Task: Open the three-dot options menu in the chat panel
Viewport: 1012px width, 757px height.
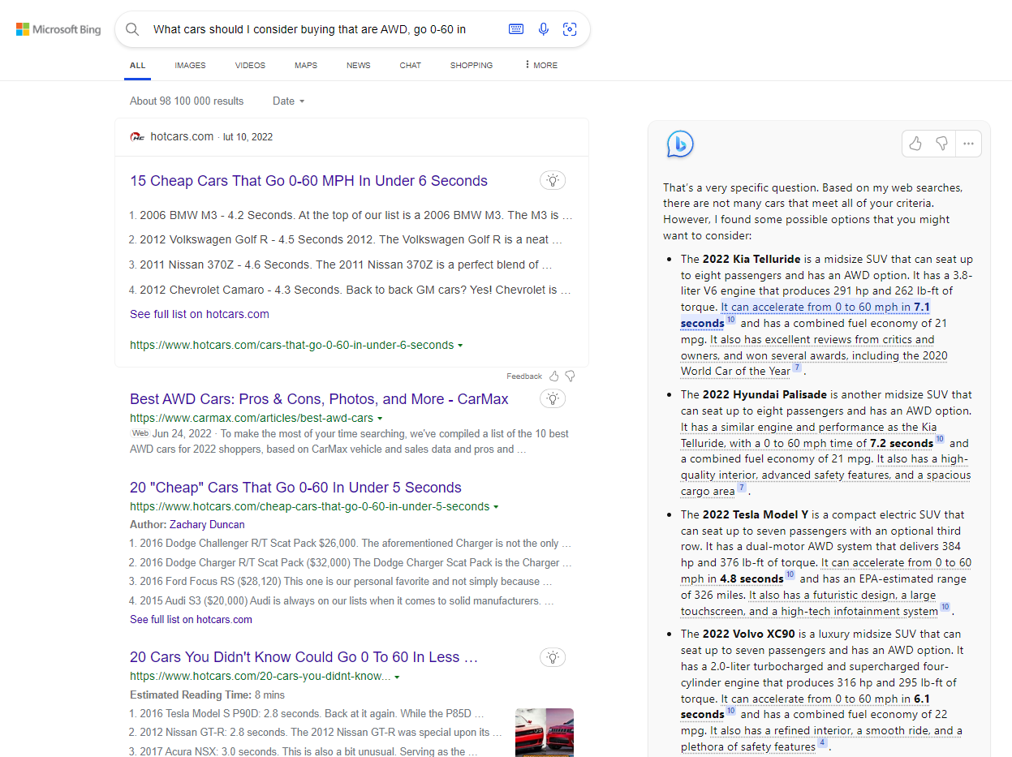Action: [x=968, y=144]
